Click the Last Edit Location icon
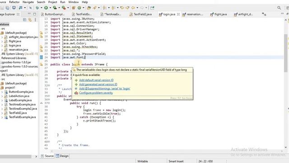Image resolution: width=289 pixels, height=163 pixels. tap(122, 8)
